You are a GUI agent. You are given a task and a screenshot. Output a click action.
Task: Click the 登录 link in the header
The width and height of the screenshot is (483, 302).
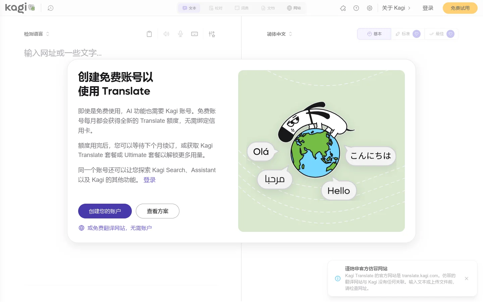tap(428, 8)
